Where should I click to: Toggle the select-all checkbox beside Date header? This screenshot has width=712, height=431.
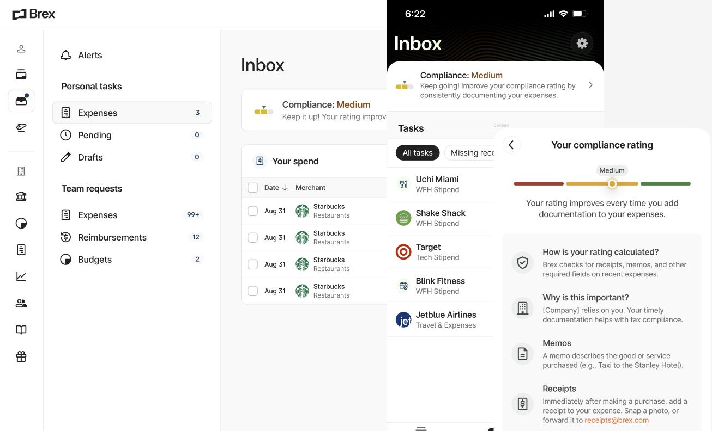click(252, 188)
